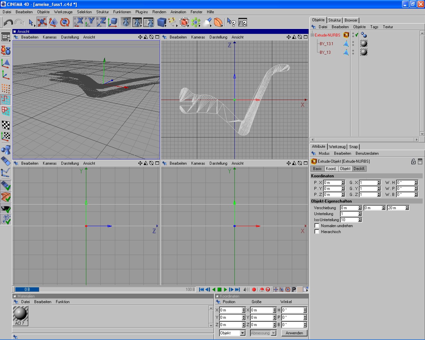Enable the Normalen umdrehen checkbox
The height and width of the screenshot is (340, 425).
317,226
